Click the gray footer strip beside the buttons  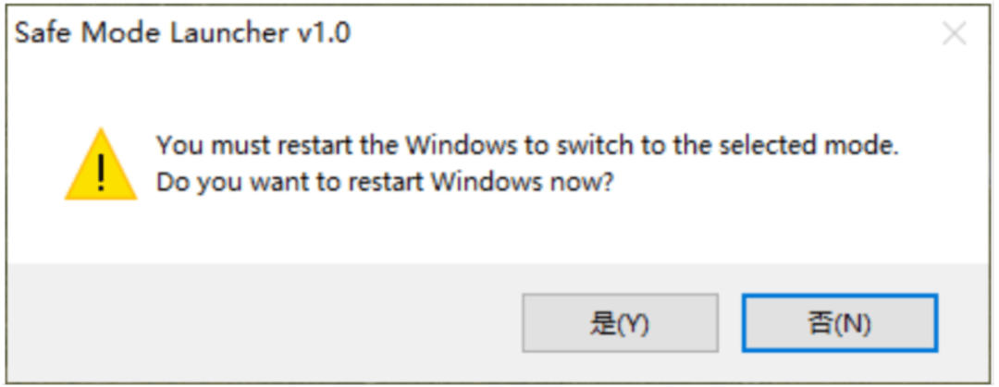point(261,322)
